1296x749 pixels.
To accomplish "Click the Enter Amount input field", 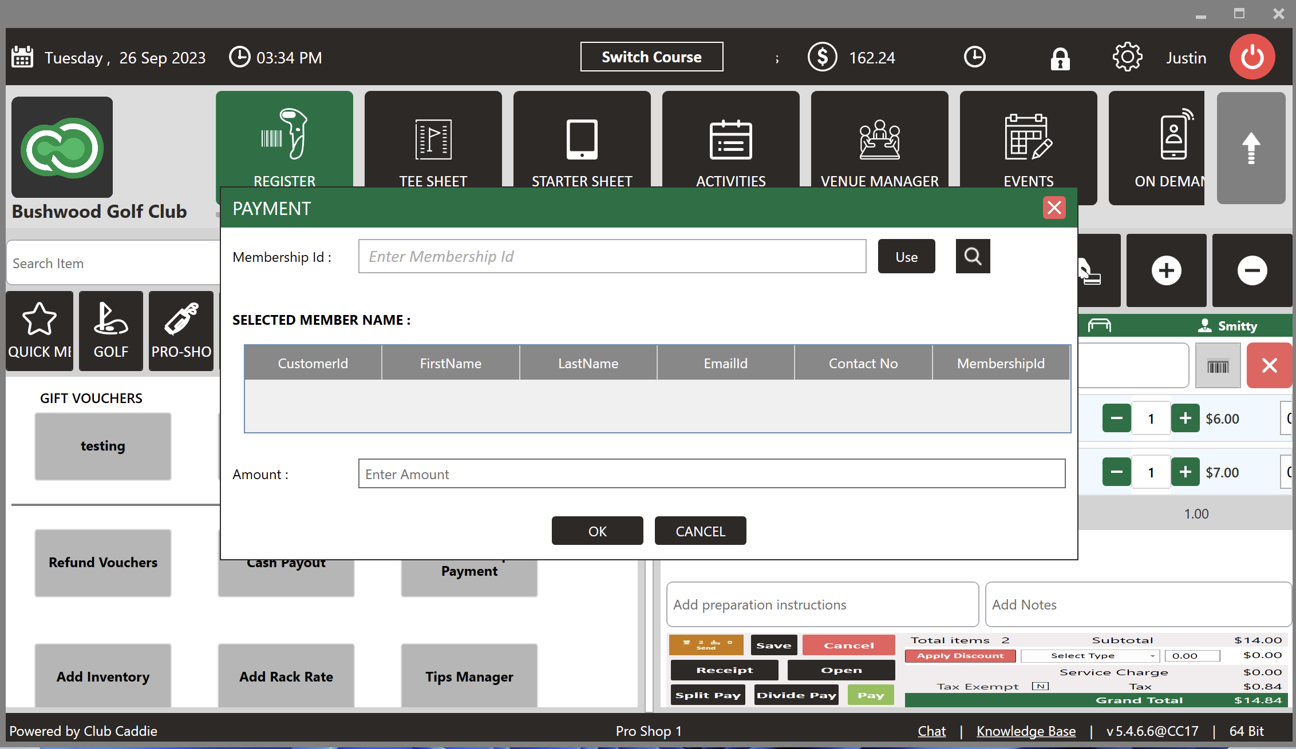I will click(x=711, y=474).
